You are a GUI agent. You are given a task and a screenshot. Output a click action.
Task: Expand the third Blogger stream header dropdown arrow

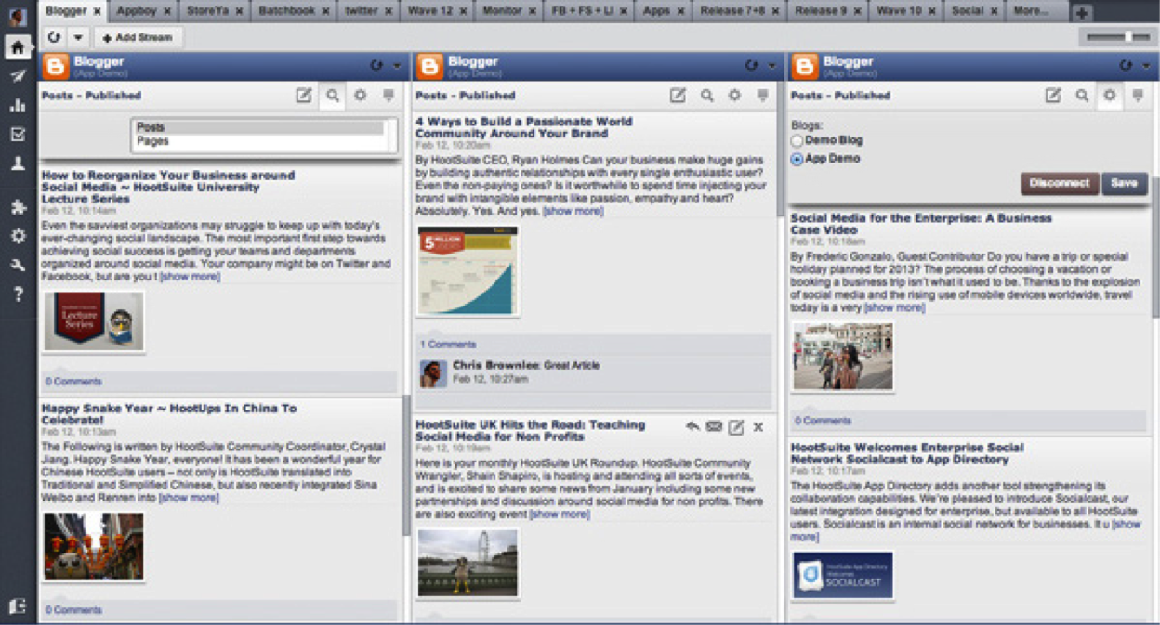pyautogui.click(x=1146, y=66)
